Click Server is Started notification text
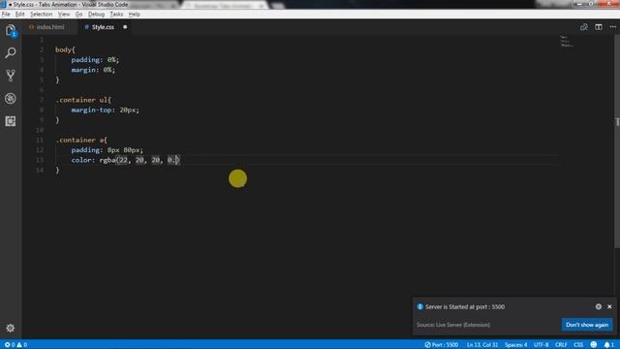 (x=465, y=306)
